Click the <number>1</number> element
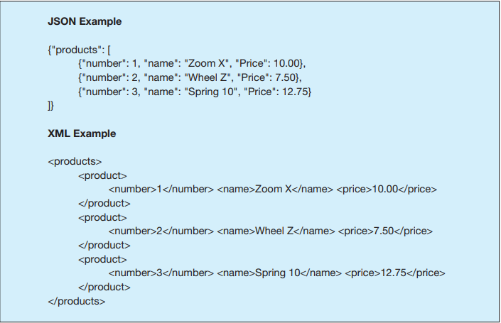Screen dimensions: 501x323 click(161, 190)
